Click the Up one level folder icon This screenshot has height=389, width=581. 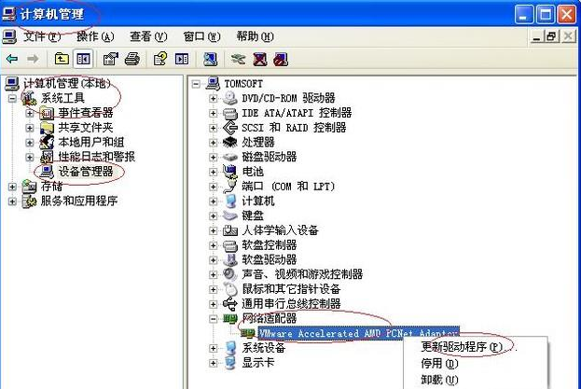coord(62,59)
